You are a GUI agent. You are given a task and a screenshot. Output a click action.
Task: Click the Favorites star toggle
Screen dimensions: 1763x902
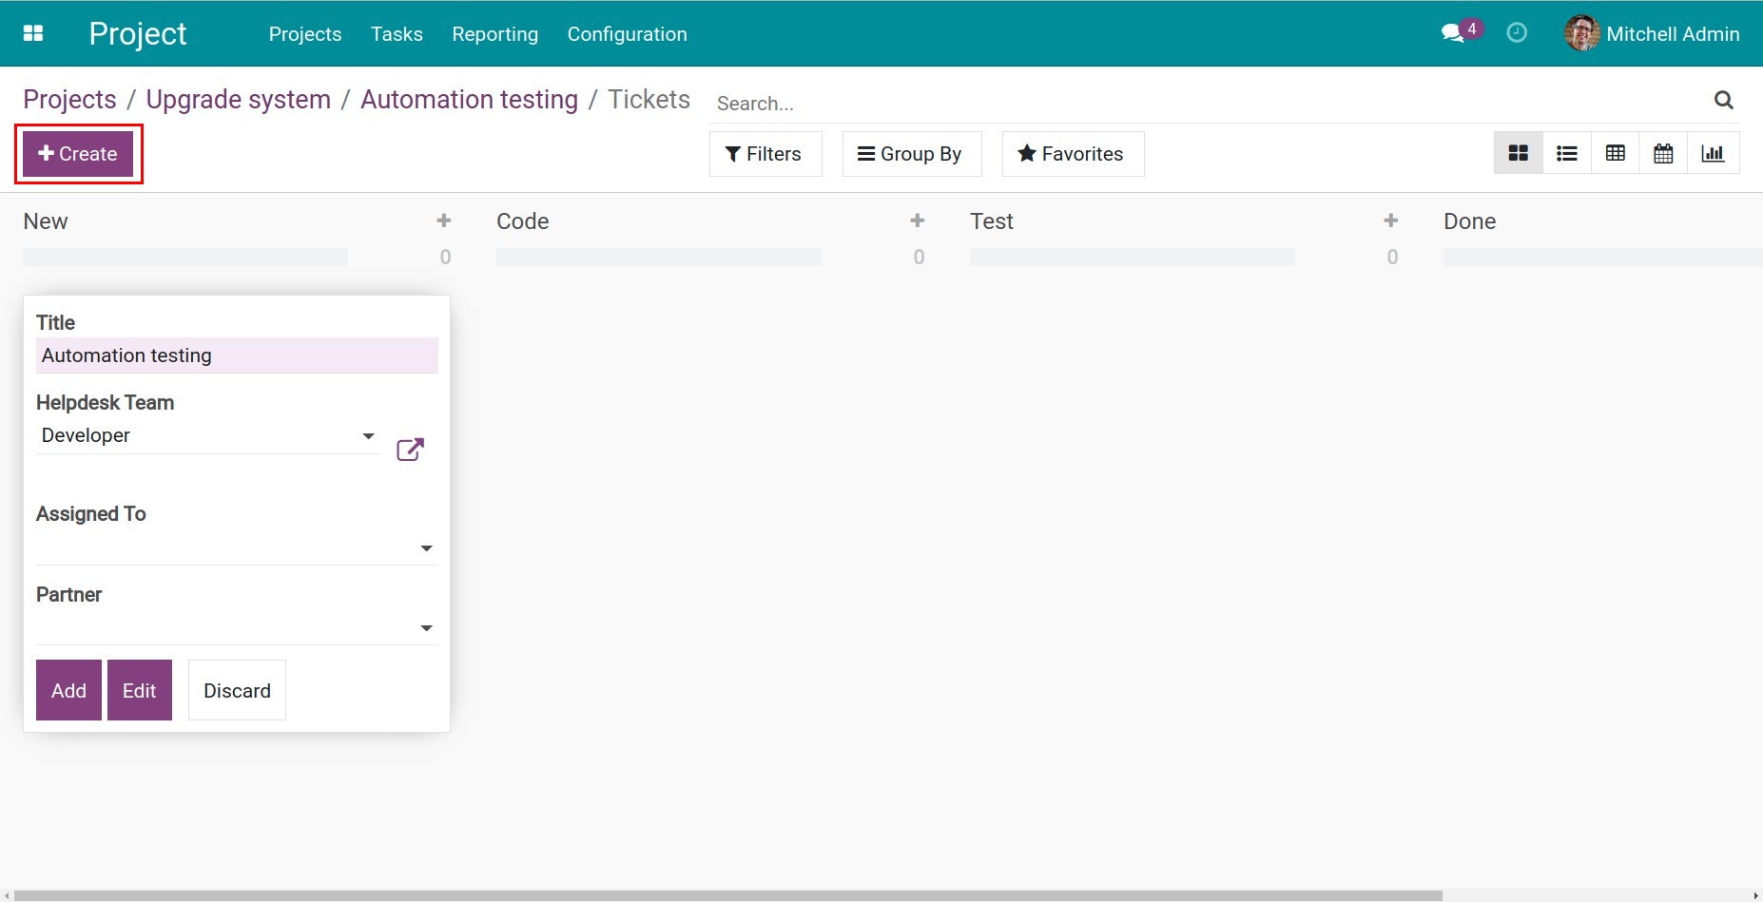click(1072, 153)
